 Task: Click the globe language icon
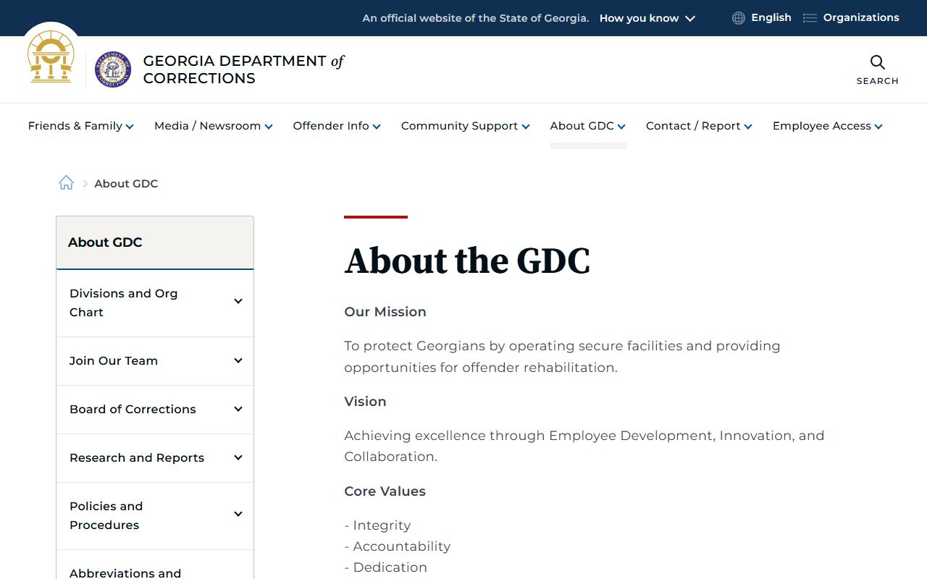tap(739, 18)
